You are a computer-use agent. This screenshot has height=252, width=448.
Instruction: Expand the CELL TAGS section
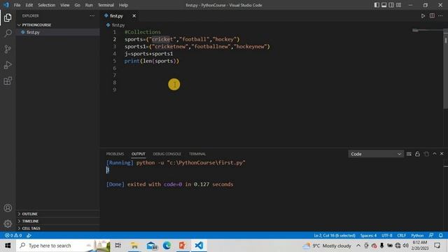[x=58, y=228]
